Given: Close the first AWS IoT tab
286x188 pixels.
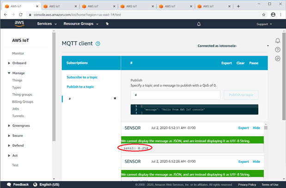Looking at the screenshot, I should pos(37,6).
